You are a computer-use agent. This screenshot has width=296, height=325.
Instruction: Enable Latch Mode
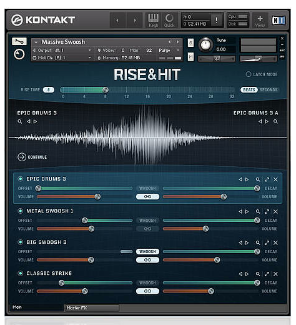tap(249, 74)
